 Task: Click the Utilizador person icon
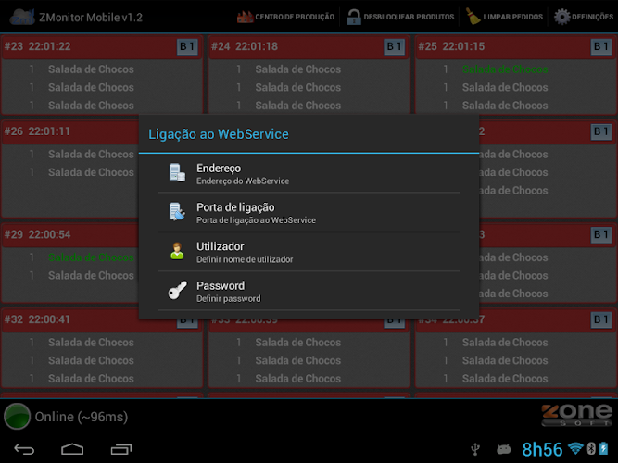(177, 251)
